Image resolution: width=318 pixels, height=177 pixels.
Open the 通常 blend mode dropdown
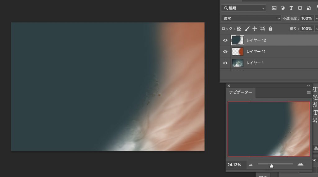tap(251, 18)
